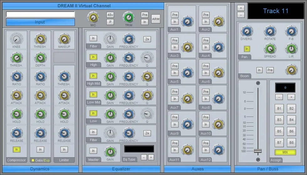
Task: Click the Limiter THRESH knob
Action: [x=64, y=76]
